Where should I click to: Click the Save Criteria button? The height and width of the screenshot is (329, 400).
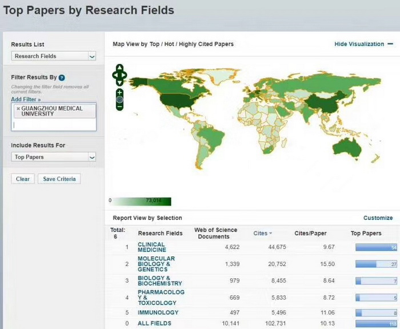(x=59, y=179)
